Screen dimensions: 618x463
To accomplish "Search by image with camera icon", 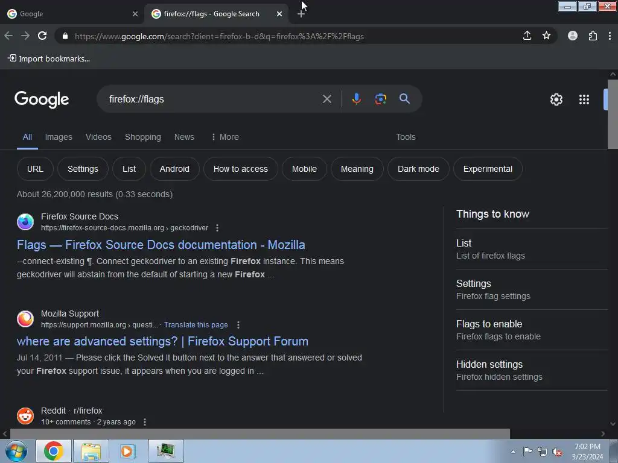I will click(x=380, y=99).
